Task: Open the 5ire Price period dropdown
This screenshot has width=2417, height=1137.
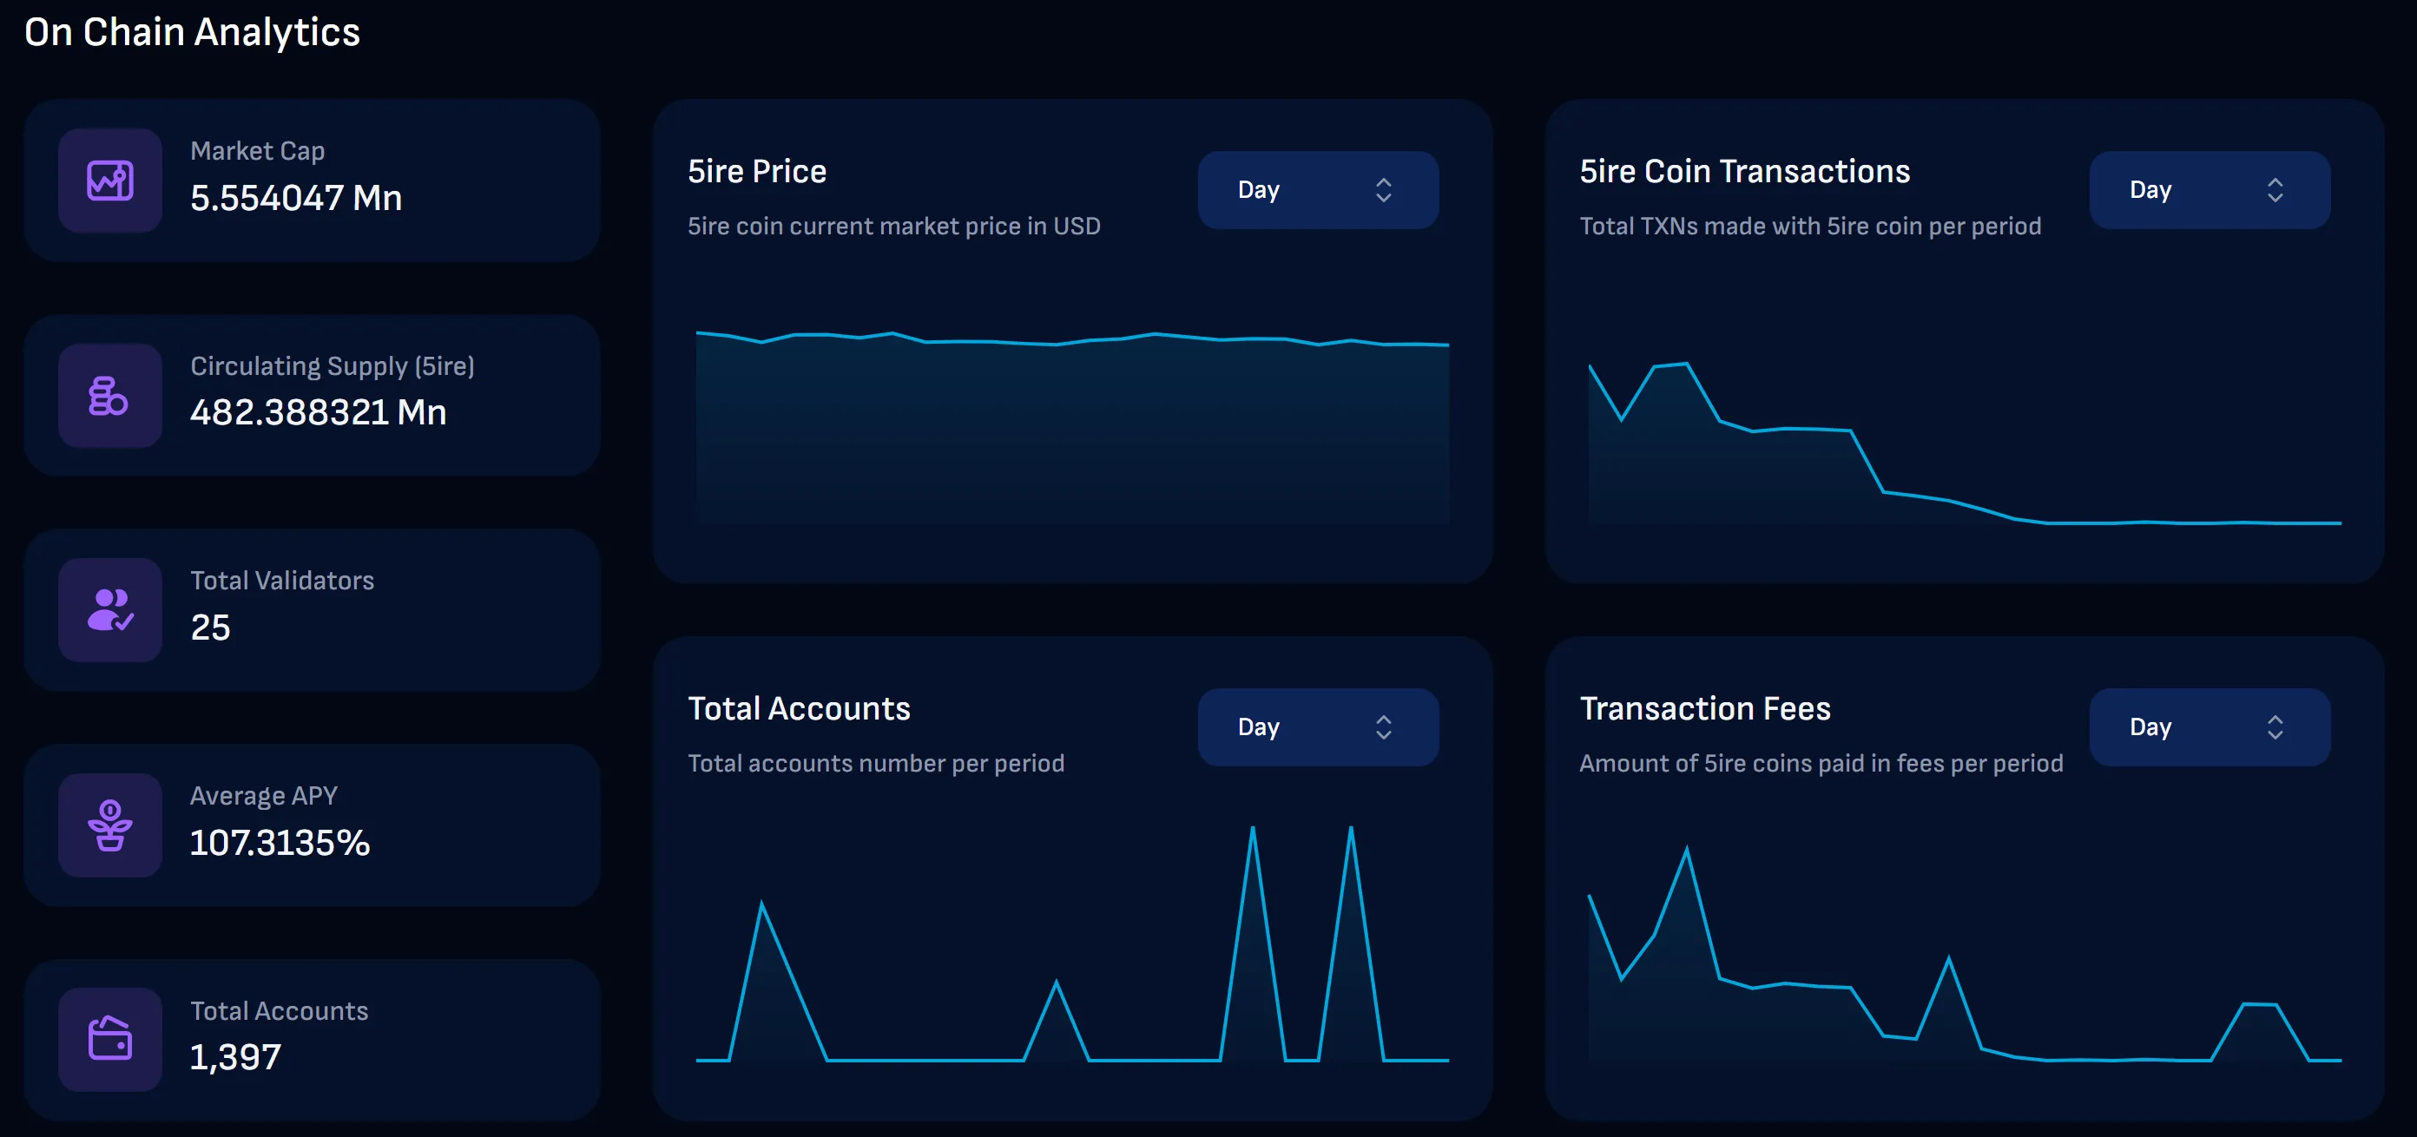Action: point(1317,189)
